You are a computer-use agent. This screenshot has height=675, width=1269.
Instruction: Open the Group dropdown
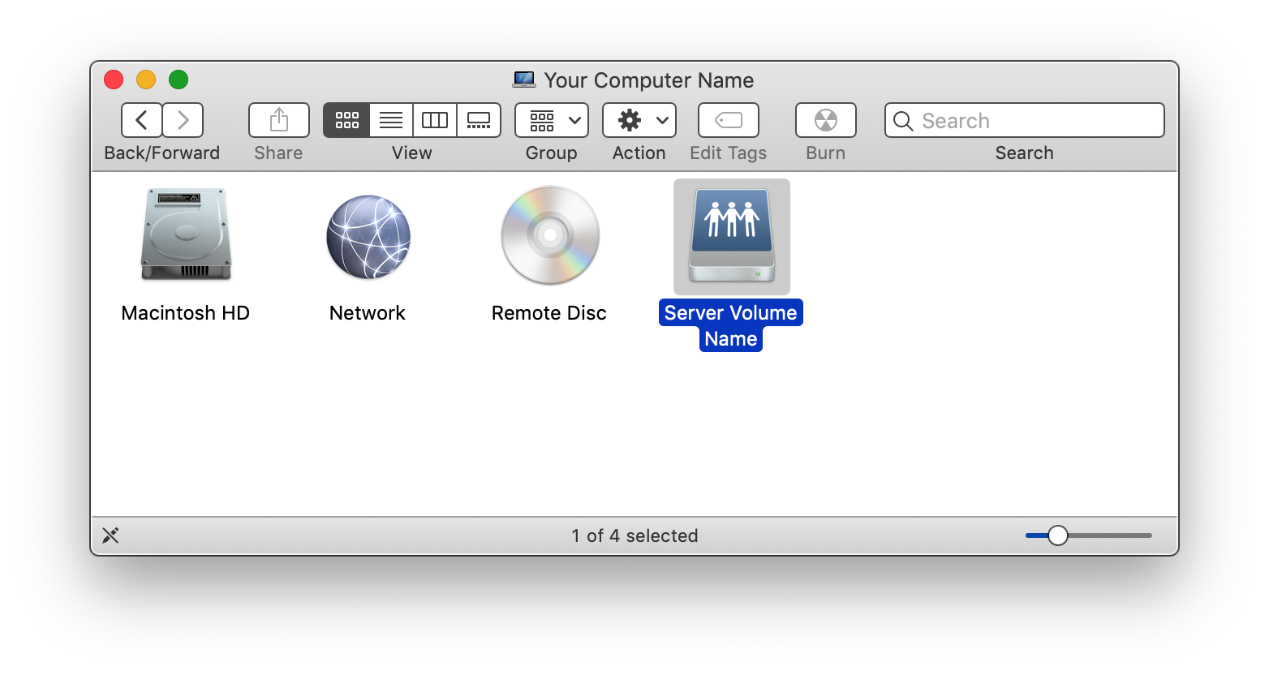552,120
